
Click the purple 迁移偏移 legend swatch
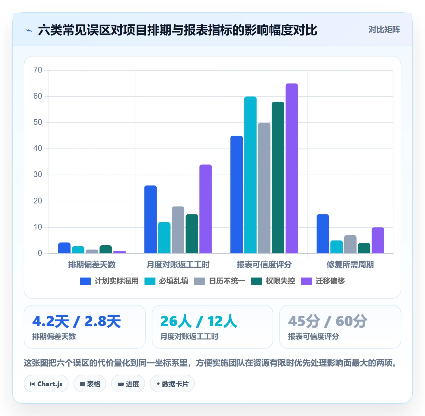[x=306, y=281]
